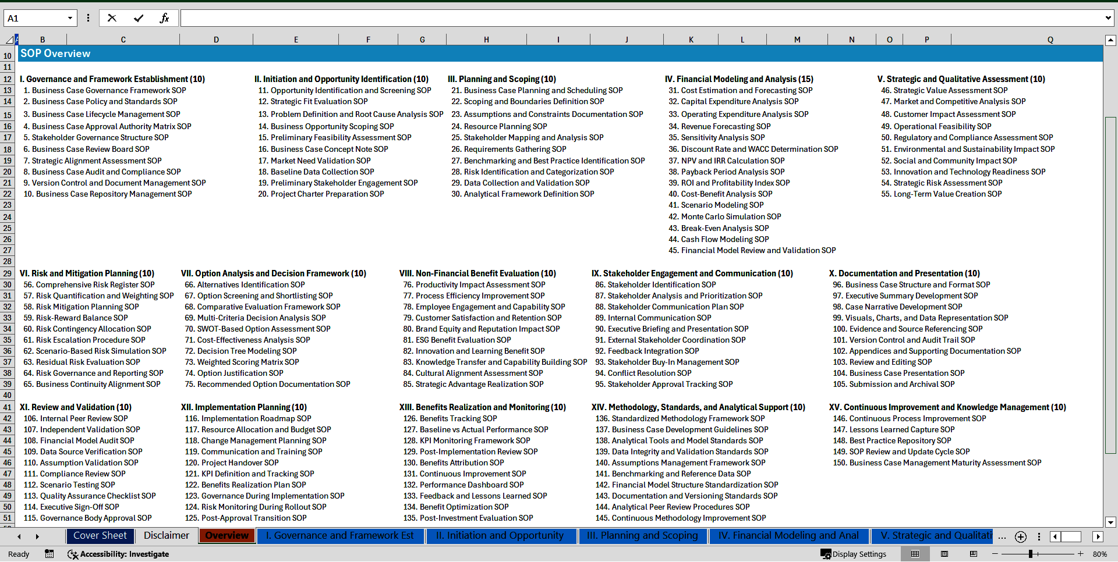Switch to Page Break Preview view

(973, 554)
